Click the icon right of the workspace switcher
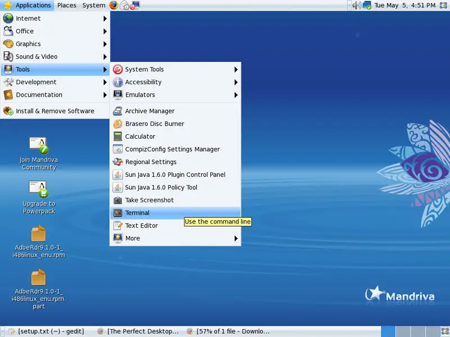450x337 pixels. [445, 331]
